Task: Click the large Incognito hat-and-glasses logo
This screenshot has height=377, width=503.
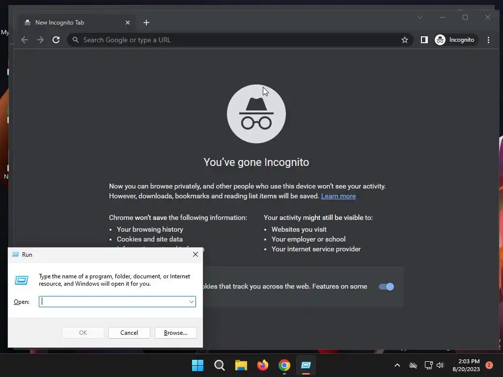Action: [x=256, y=114]
